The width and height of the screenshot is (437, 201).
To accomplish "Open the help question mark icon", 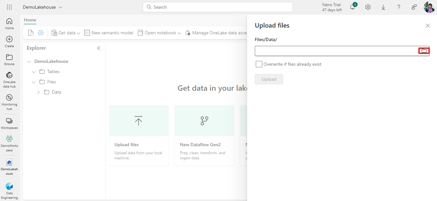I will click(399, 7).
